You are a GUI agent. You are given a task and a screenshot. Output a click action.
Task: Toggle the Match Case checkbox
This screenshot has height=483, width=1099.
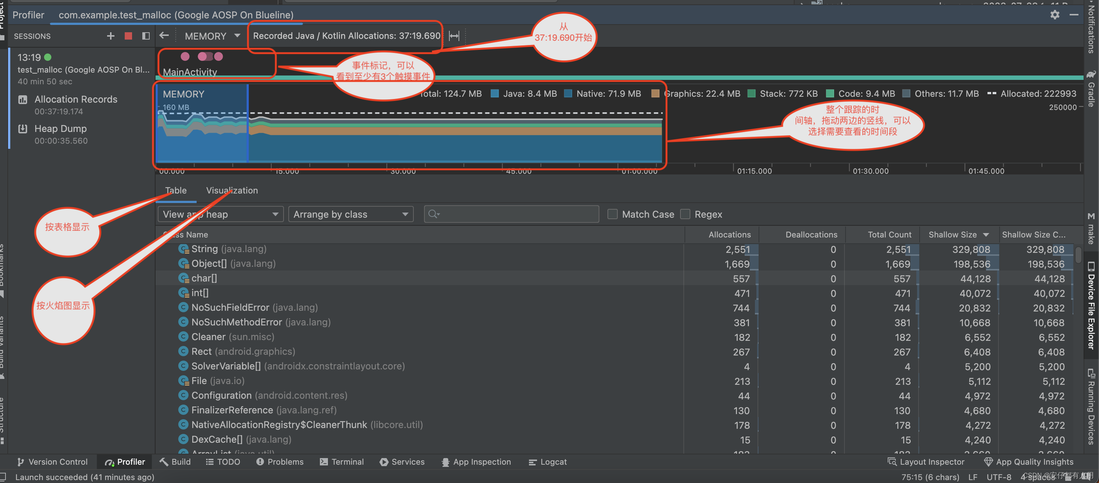612,214
